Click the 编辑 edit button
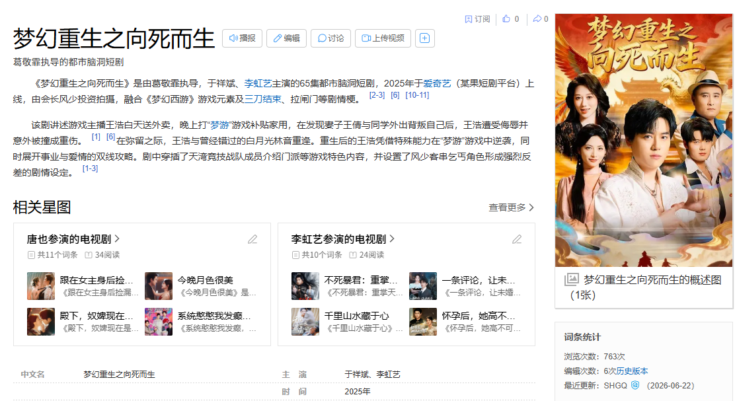Viewport: 735px width, 401px height. tap(286, 38)
